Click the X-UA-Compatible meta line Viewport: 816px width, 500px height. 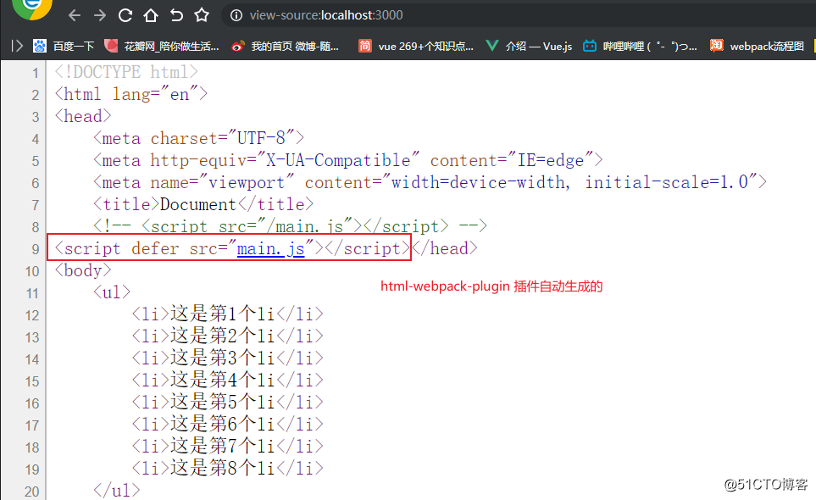(348, 160)
